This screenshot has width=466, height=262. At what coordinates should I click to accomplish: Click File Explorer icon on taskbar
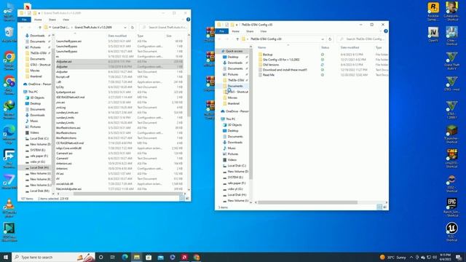pos(137,257)
